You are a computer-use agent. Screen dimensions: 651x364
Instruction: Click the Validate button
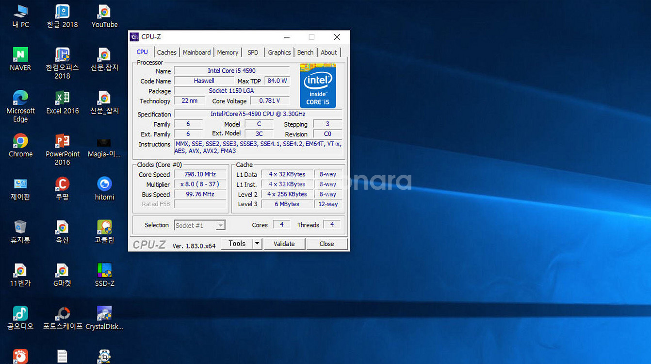click(284, 244)
